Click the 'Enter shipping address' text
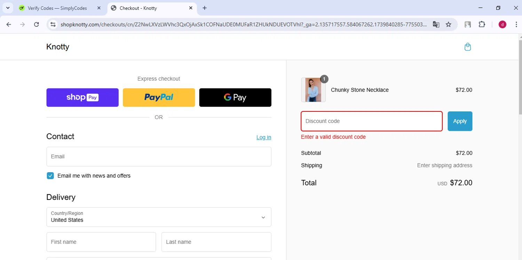The height and width of the screenshot is (260, 522). (x=445, y=165)
